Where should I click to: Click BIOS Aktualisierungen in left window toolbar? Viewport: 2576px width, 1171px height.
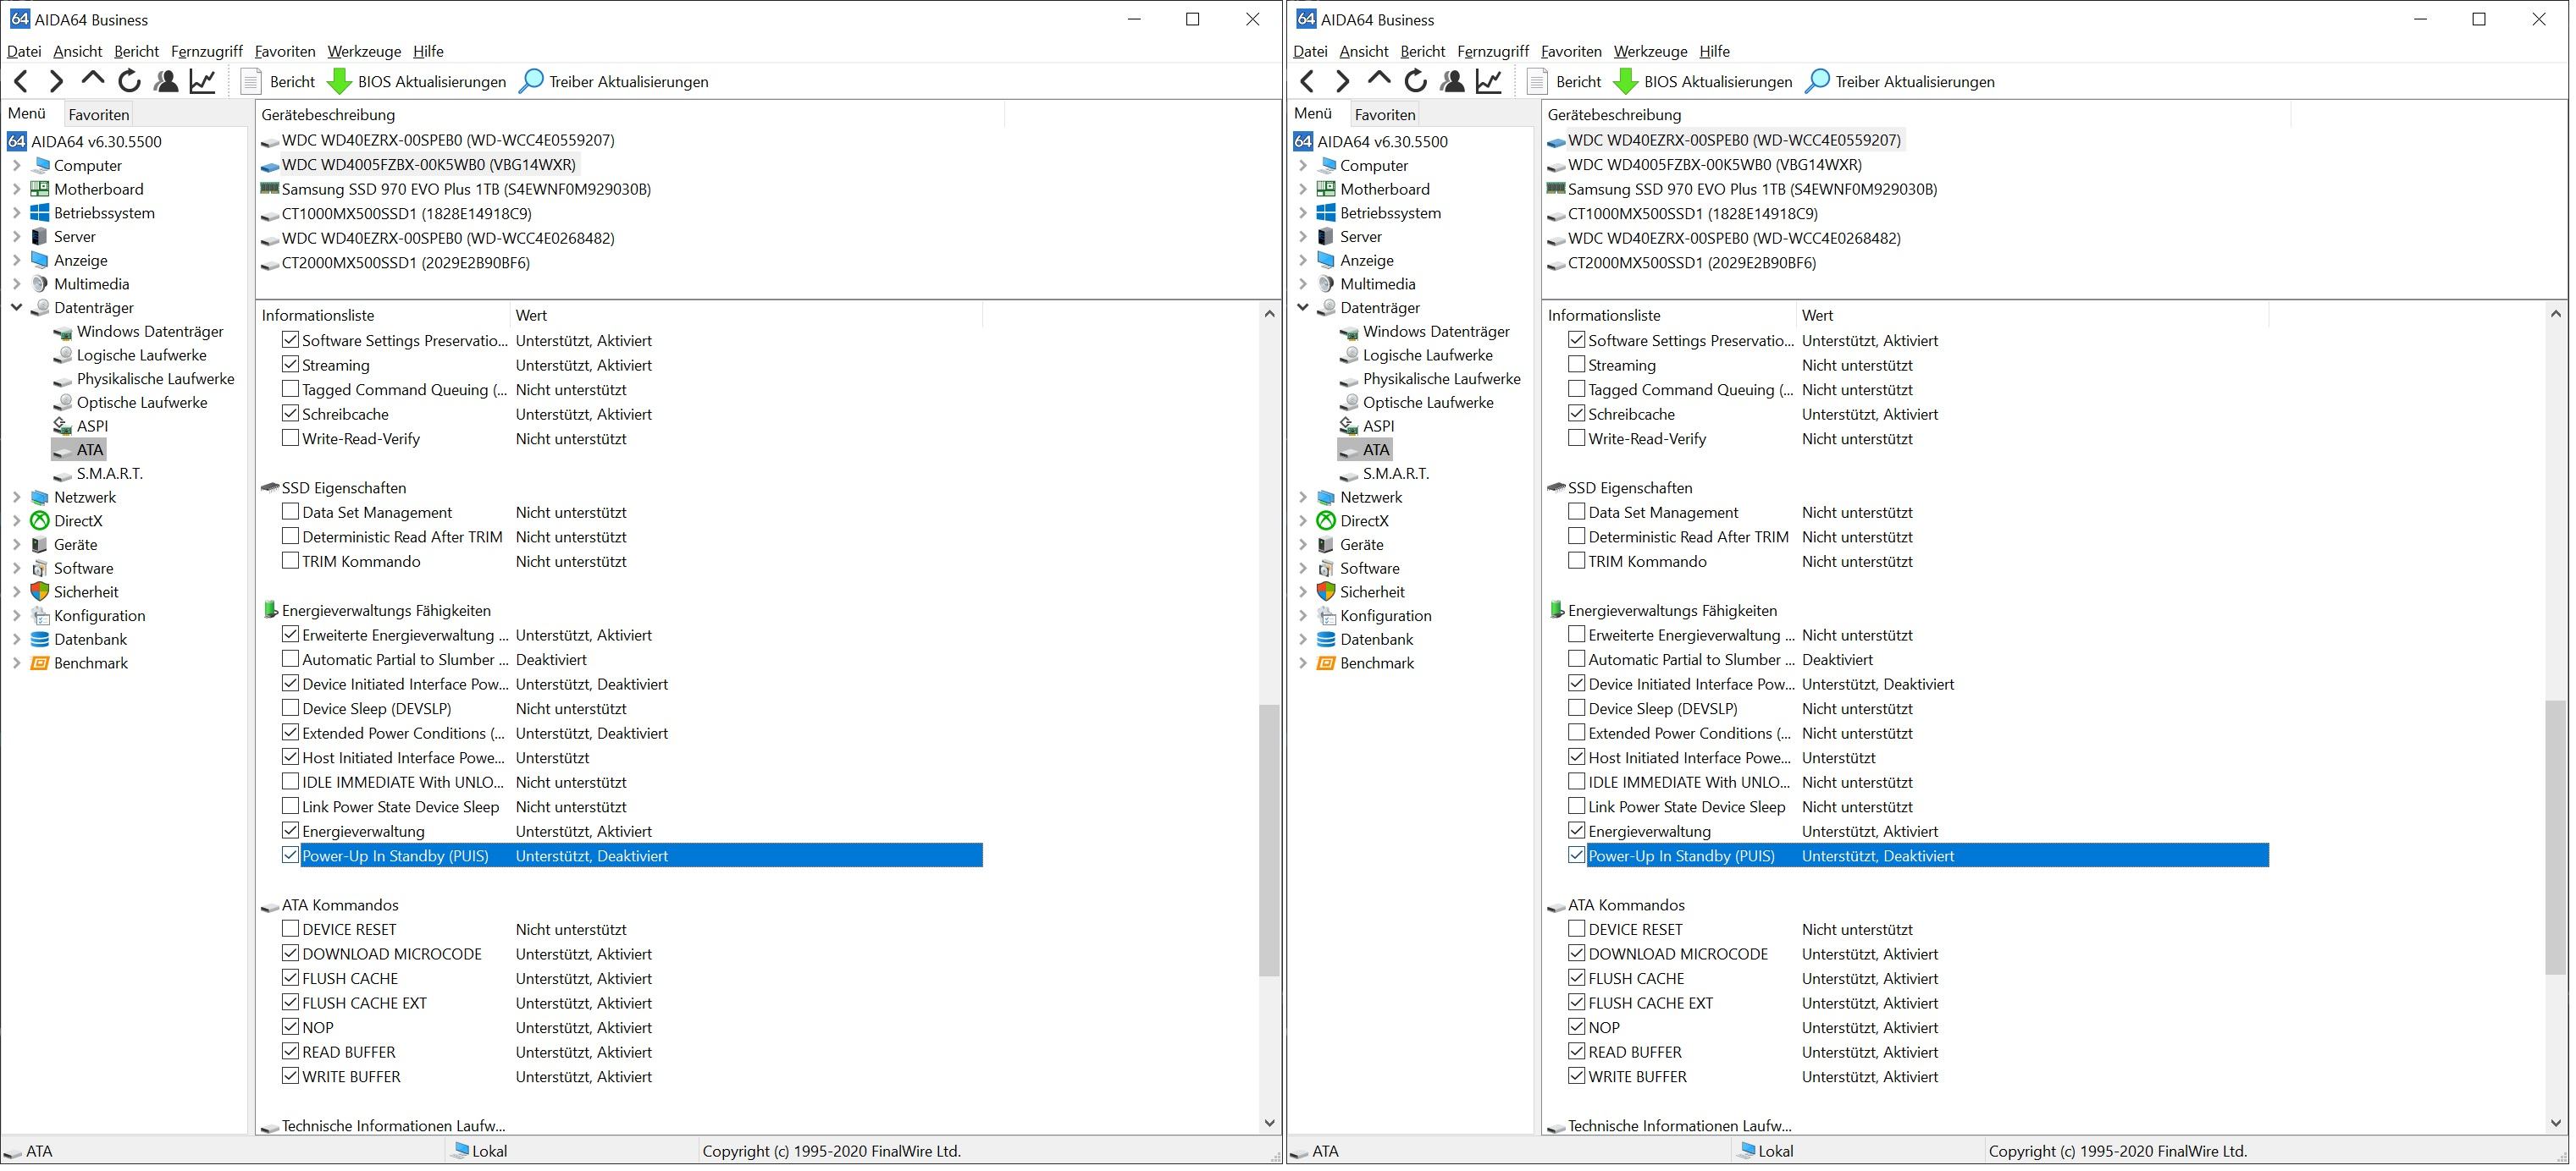(417, 82)
